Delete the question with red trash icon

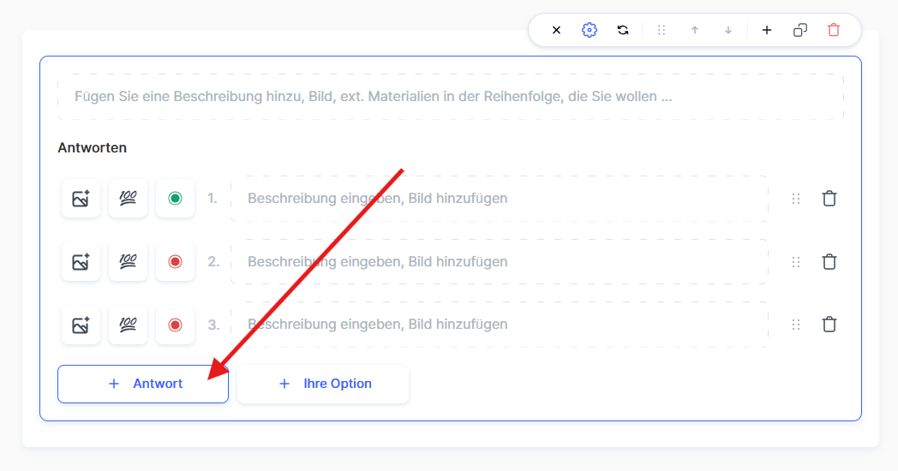click(x=834, y=30)
